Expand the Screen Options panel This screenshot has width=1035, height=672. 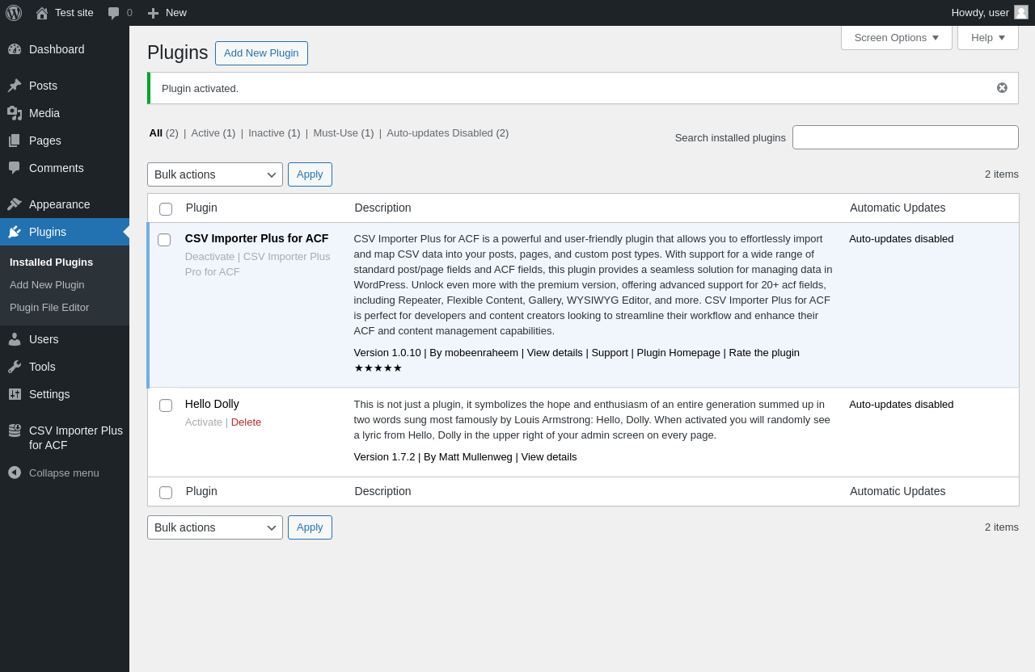[x=897, y=37]
